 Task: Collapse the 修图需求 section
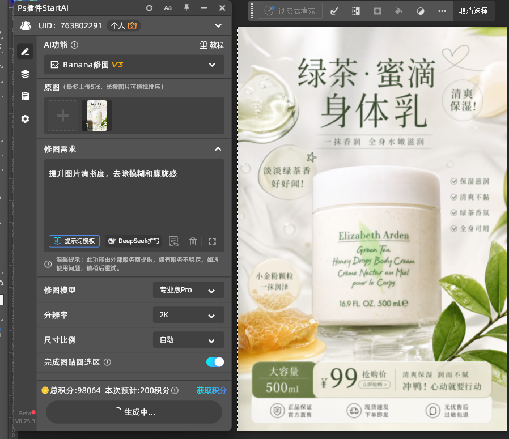pyautogui.click(x=218, y=149)
